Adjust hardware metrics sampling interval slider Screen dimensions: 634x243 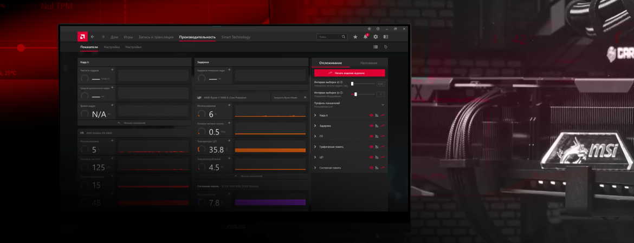363,94
